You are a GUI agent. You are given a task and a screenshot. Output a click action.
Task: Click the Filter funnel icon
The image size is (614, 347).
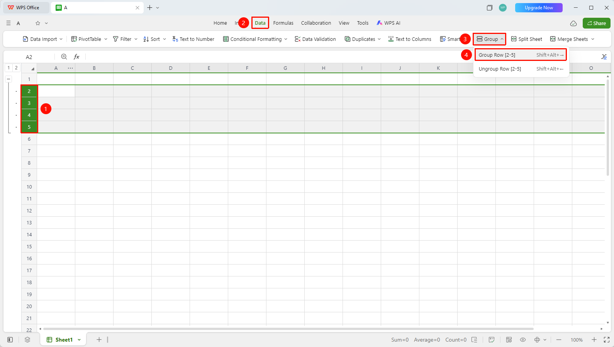[115, 39]
